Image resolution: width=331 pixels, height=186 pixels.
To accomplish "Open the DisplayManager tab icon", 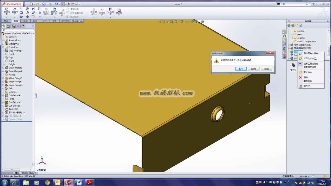I will 23,26.
